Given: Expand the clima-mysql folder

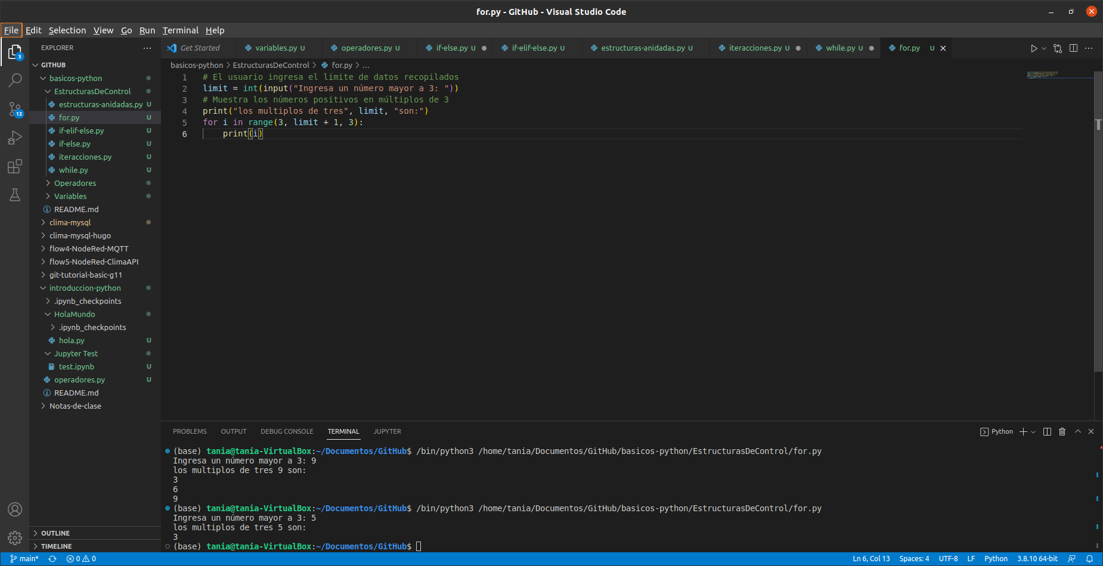Looking at the screenshot, I should point(95,222).
